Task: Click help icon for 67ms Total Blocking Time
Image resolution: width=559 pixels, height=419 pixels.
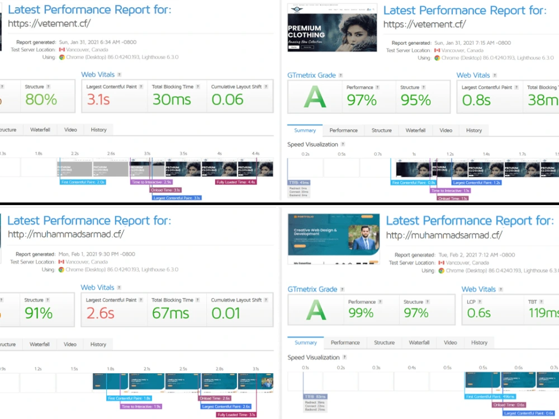Action: [198, 300]
